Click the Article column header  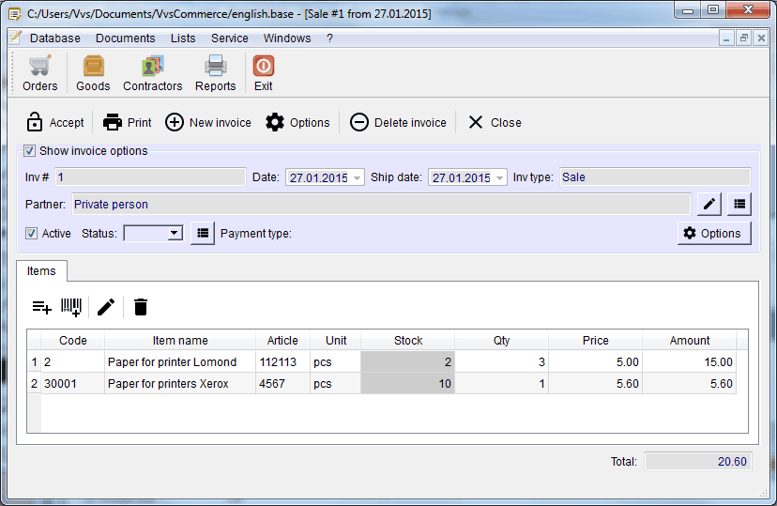click(x=282, y=341)
